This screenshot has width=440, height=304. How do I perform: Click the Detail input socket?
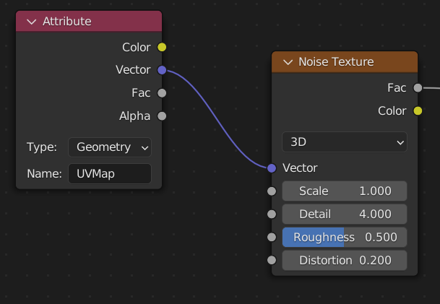(272, 214)
